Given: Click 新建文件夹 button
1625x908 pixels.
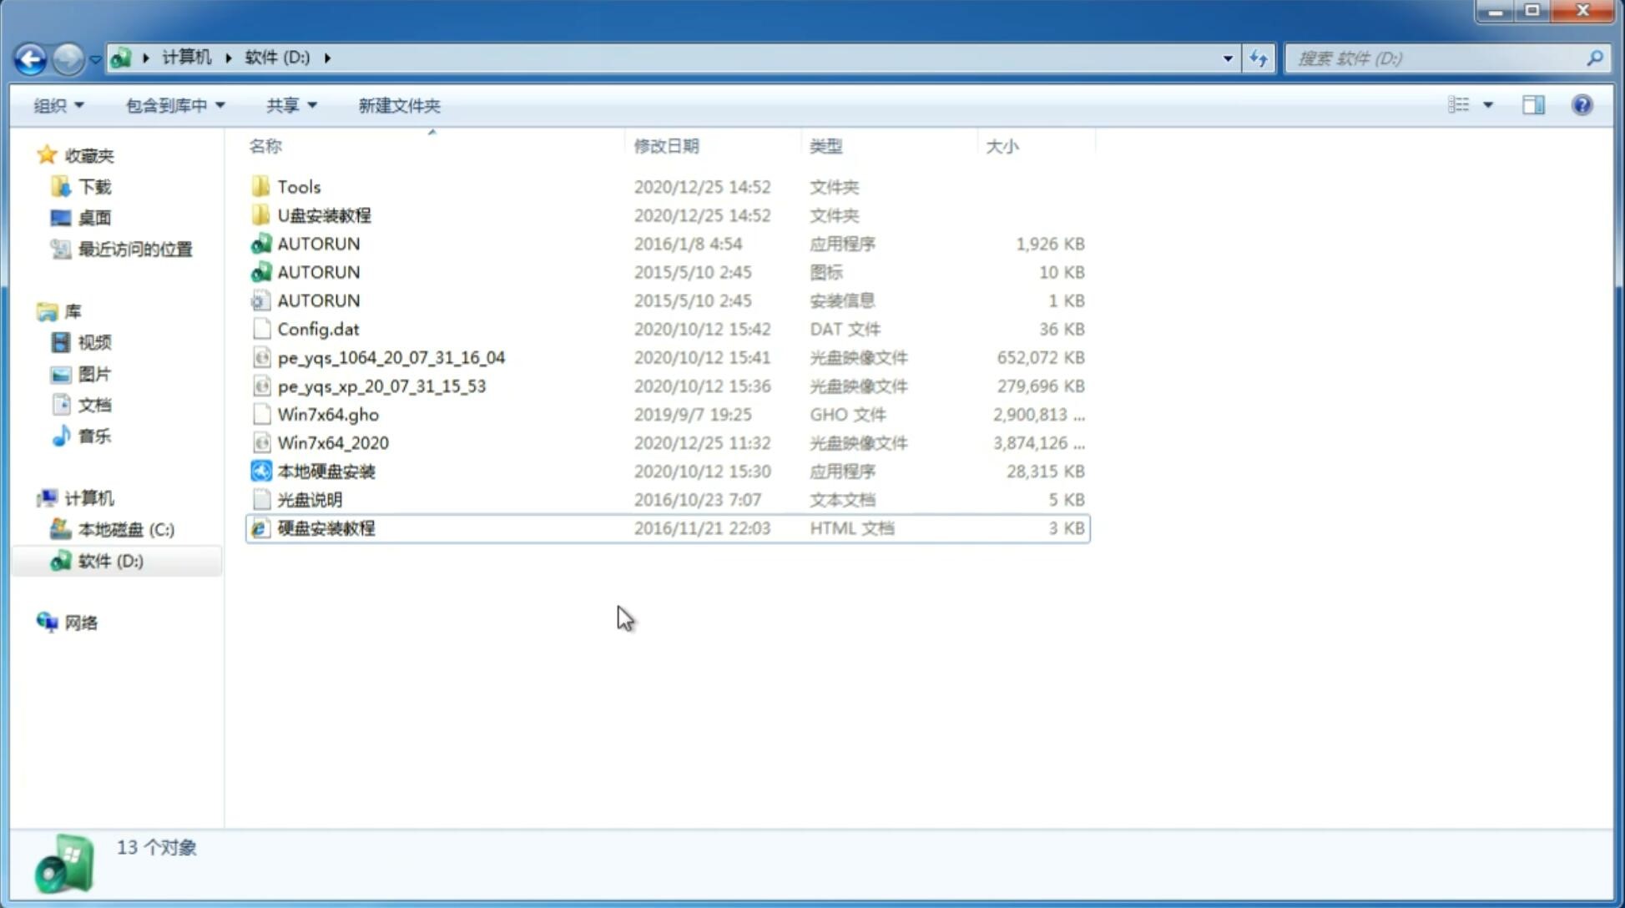Looking at the screenshot, I should [x=400, y=105].
